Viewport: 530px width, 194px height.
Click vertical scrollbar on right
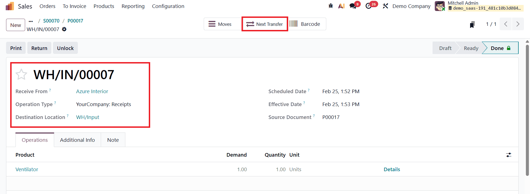[527, 110]
